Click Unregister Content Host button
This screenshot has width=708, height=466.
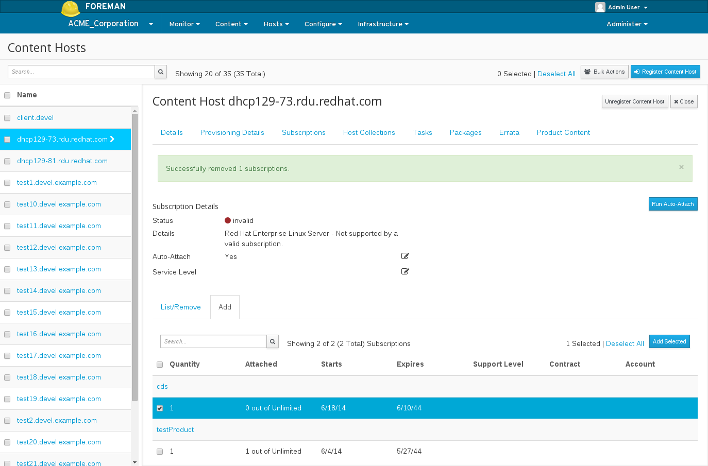click(x=635, y=101)
